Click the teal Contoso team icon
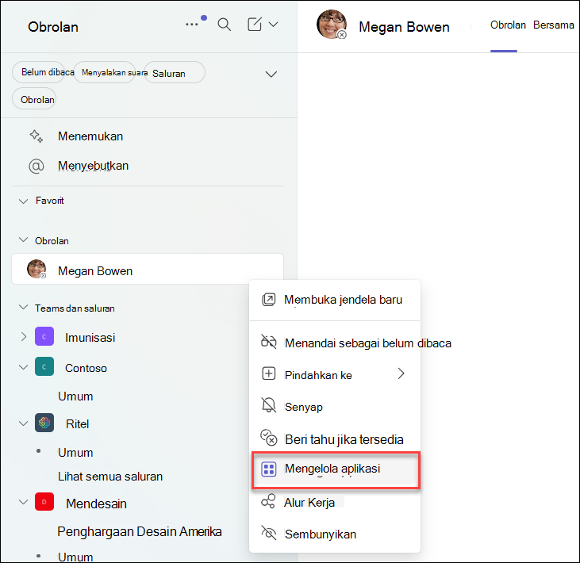 [44, 366]
